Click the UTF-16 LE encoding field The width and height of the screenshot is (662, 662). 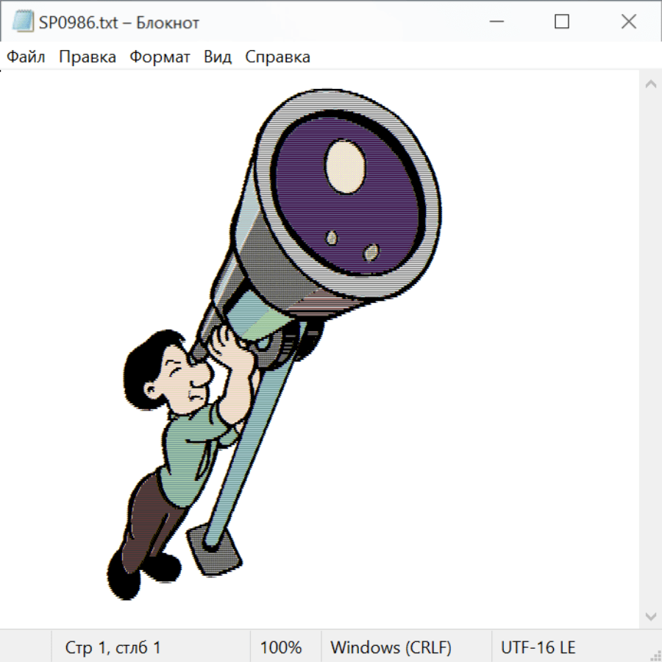[538, 648]
